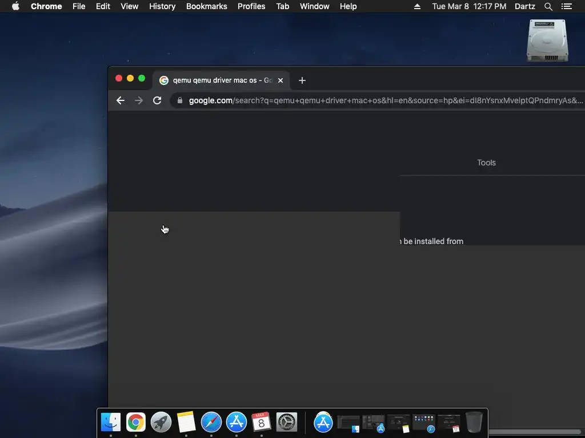Open the File menu

click(x=79, y=6)
